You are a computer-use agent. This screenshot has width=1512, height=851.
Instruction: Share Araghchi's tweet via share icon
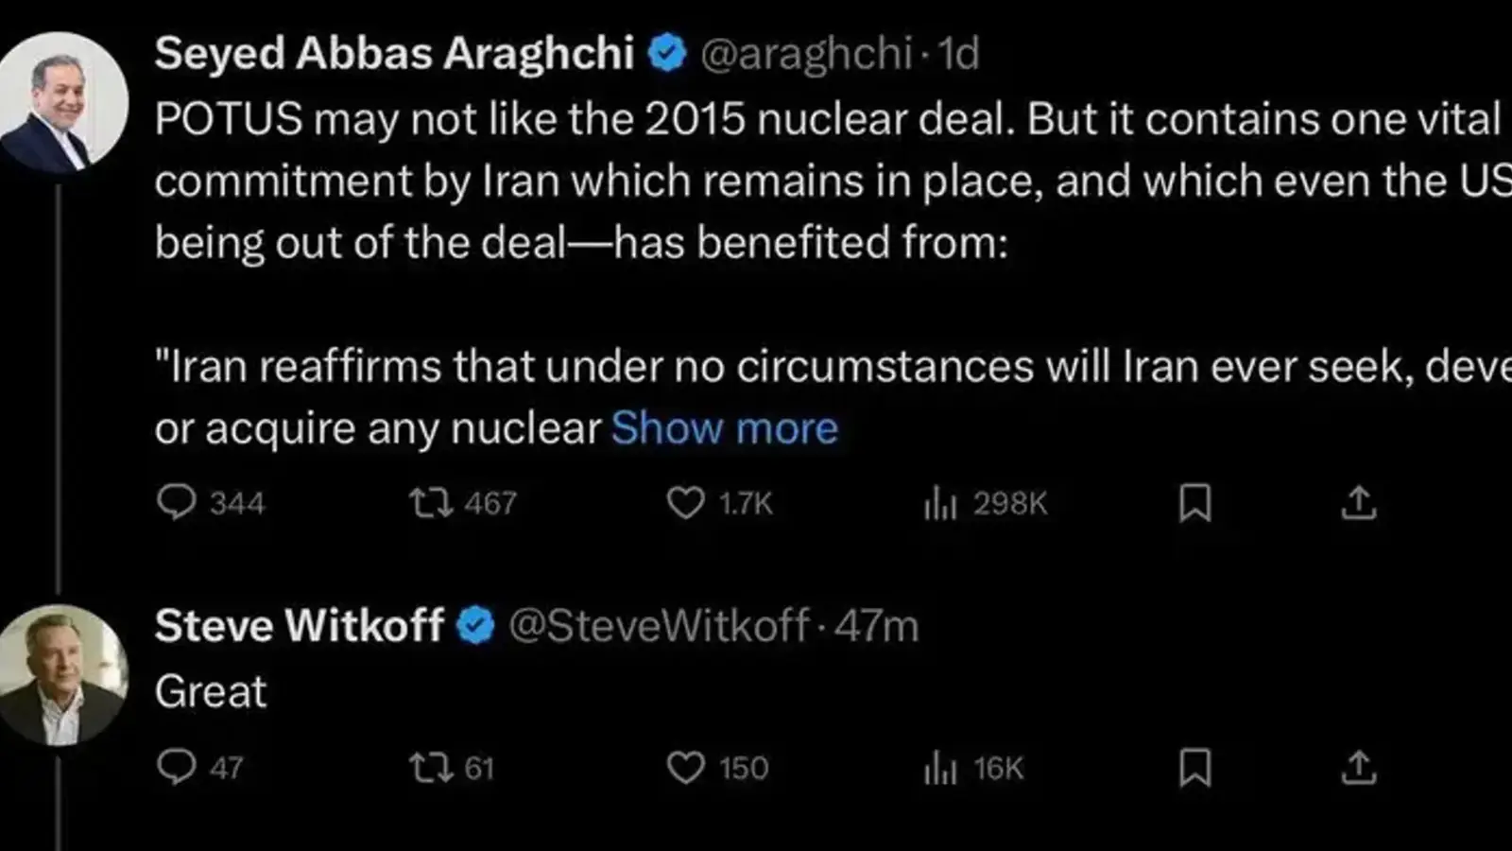1358,502
